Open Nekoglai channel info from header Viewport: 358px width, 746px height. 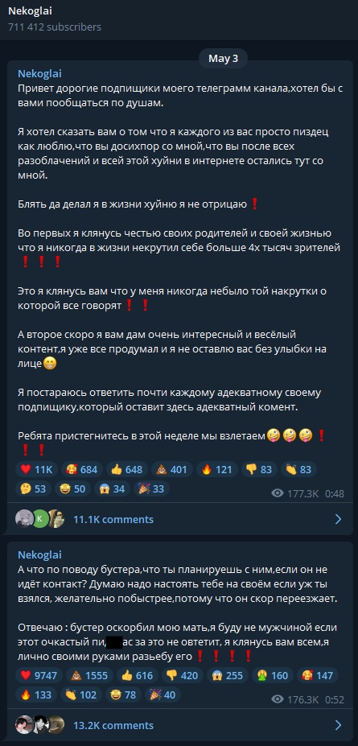(30, 11)
